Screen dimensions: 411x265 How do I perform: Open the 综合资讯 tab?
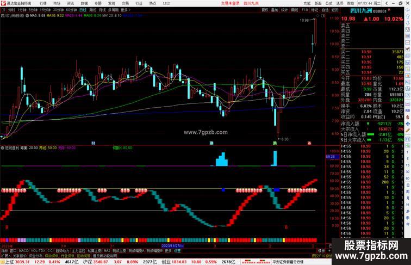pos(52,256)
